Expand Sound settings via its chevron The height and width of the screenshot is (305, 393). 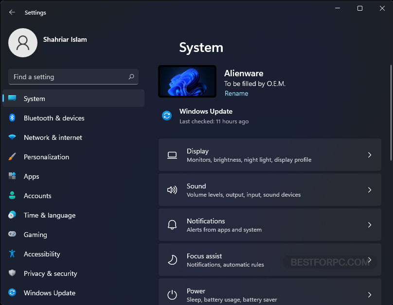coord(370,190)
